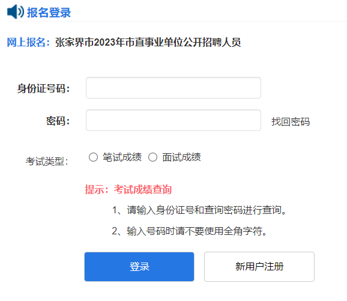Image resolution: width=347 pixels, height=301 pixels.
Task: Click the 密码 field label
Action: tap(58, 121)
